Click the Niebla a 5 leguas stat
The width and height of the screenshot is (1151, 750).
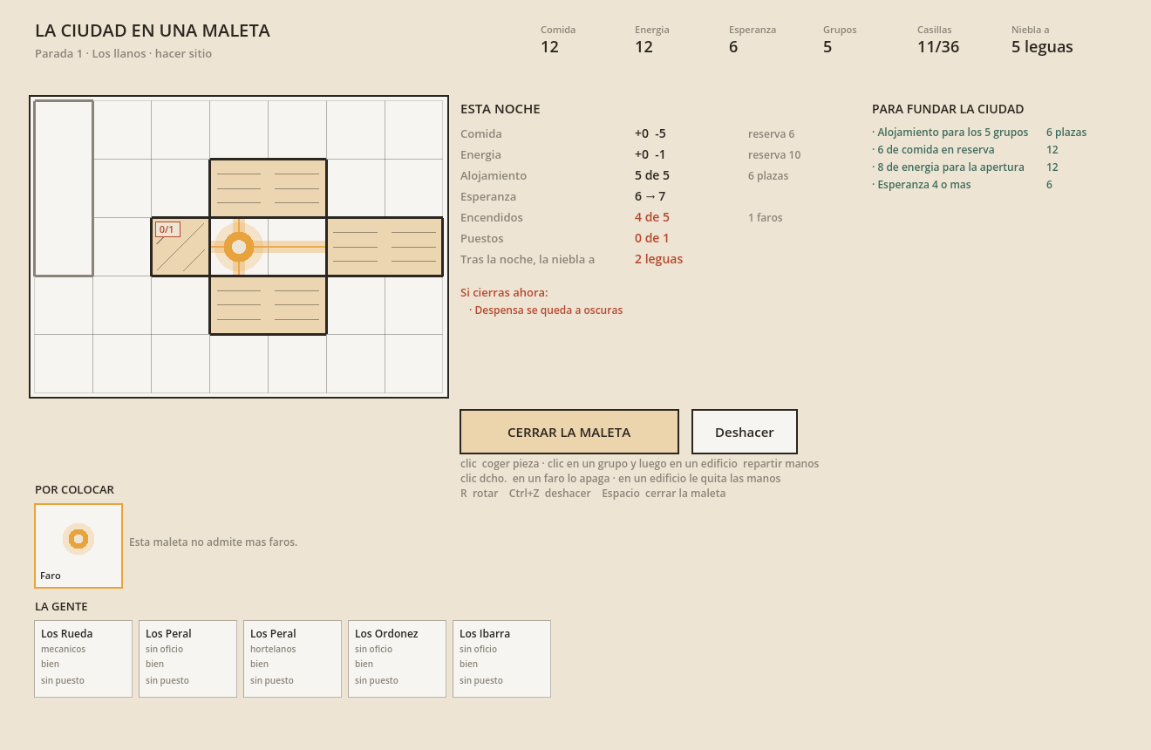[x=1042, y=39]
